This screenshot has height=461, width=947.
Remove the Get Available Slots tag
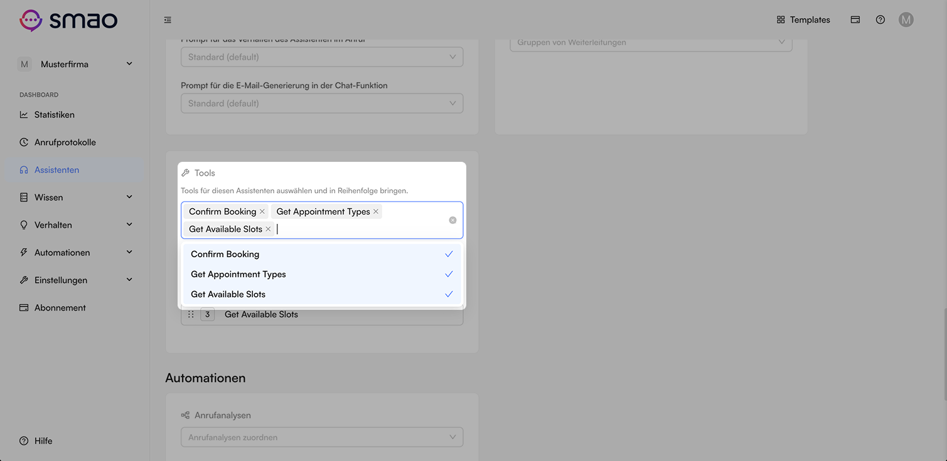268,229
